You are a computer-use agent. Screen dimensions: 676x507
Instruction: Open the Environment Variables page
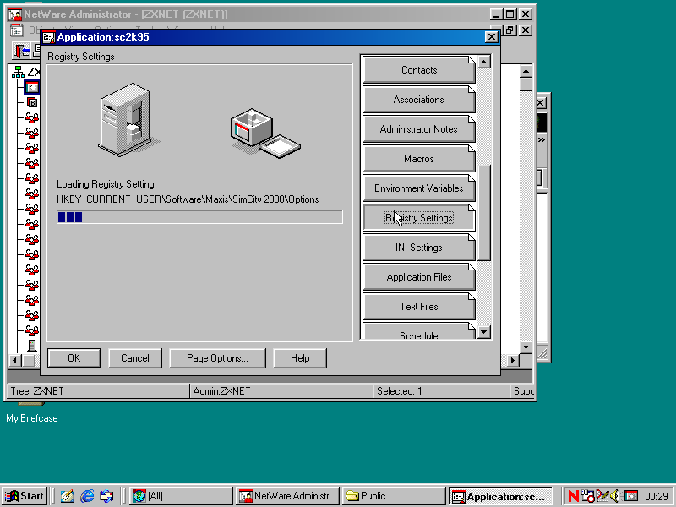click(x=419, y=188)
